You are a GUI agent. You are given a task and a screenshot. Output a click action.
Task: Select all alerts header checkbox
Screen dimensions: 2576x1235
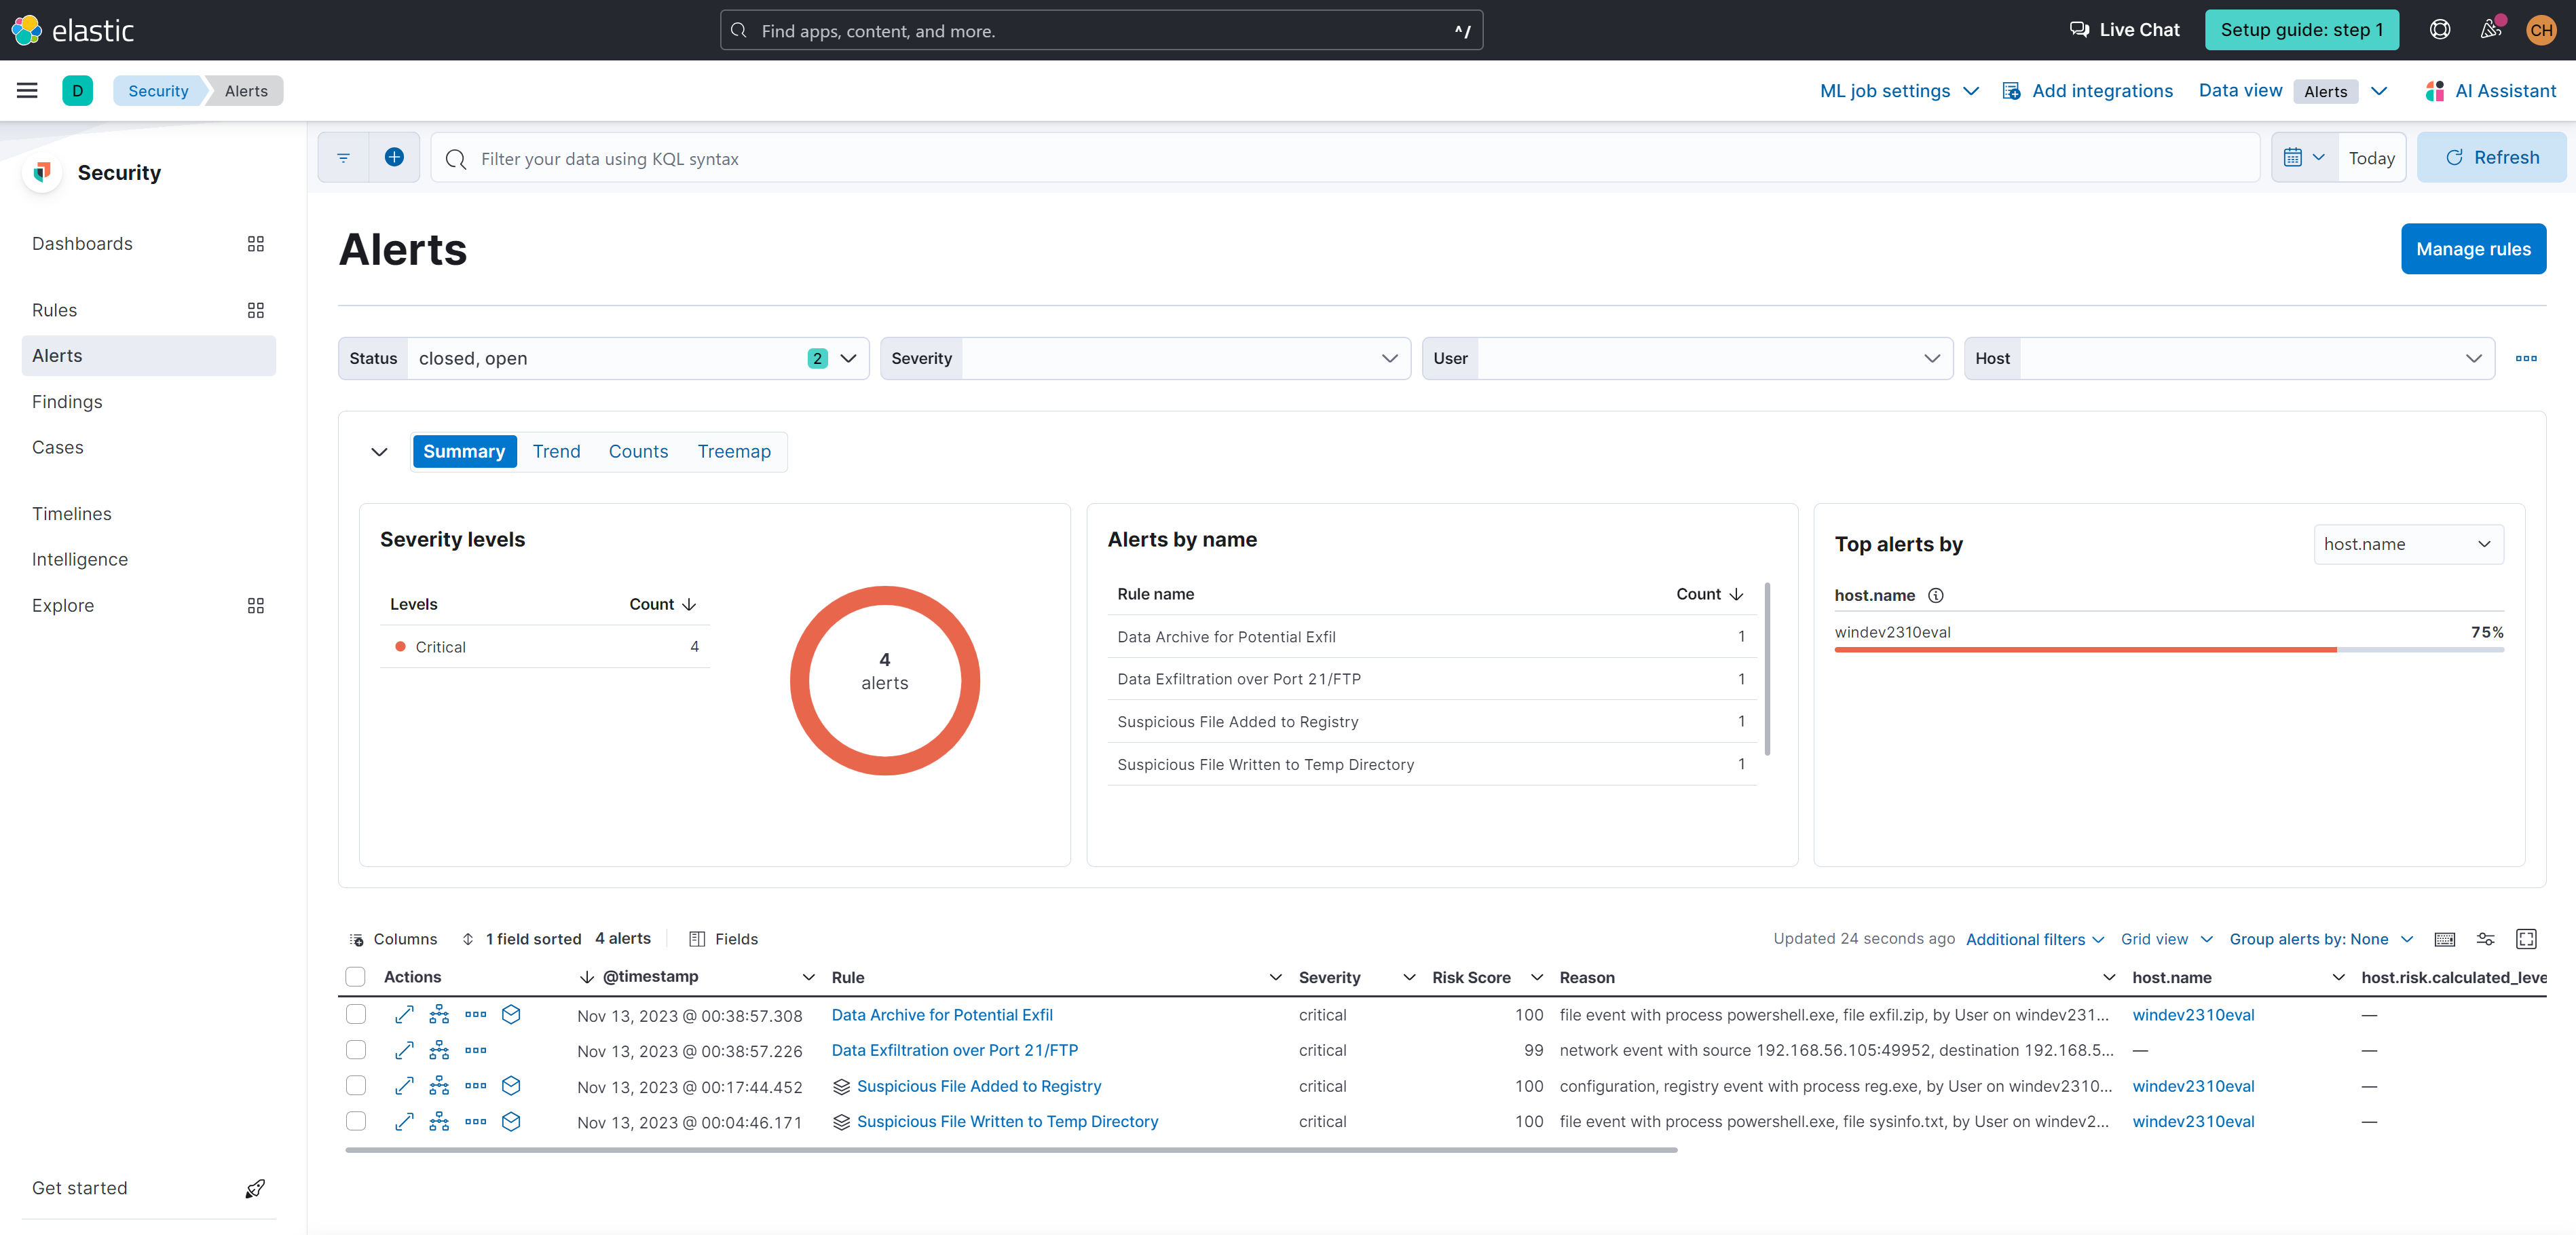[x=356, y=977]
